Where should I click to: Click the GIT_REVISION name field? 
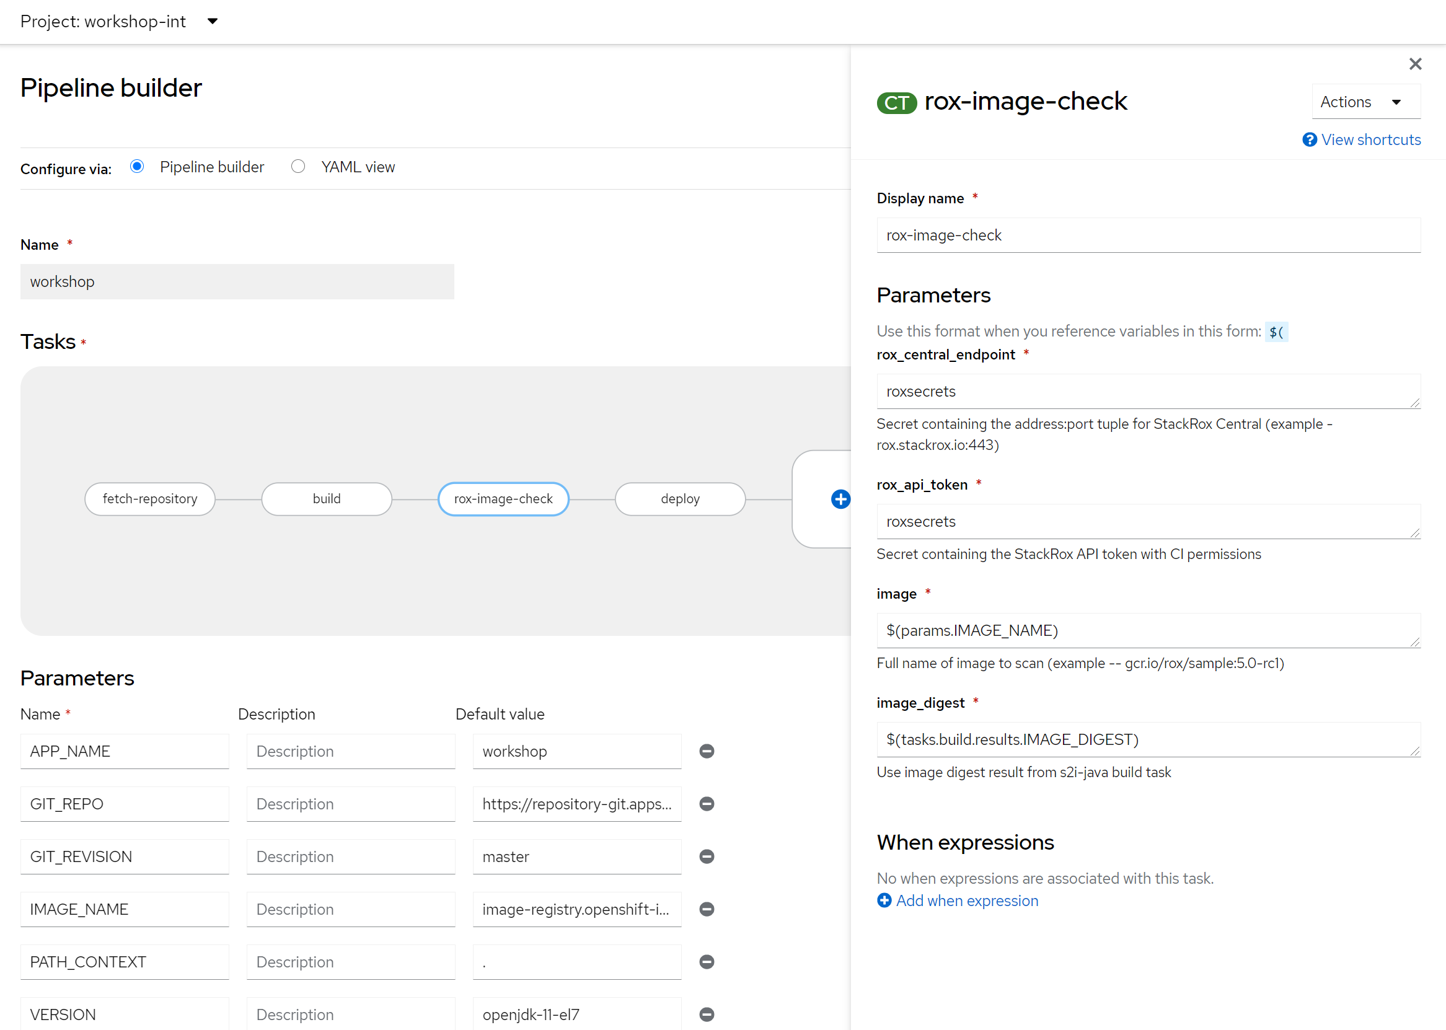tap(125, 857)
